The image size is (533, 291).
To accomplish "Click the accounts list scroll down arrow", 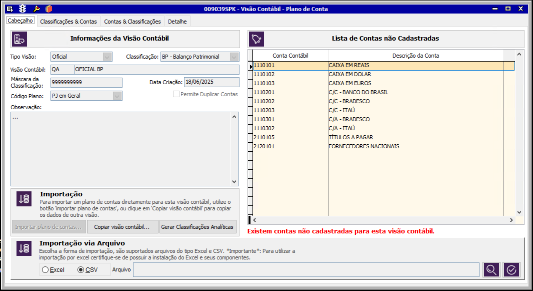I will point(519,212).
